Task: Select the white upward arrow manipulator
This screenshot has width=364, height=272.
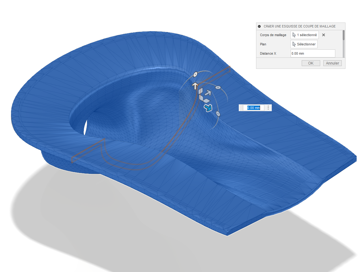Action: tap(195, 86)
